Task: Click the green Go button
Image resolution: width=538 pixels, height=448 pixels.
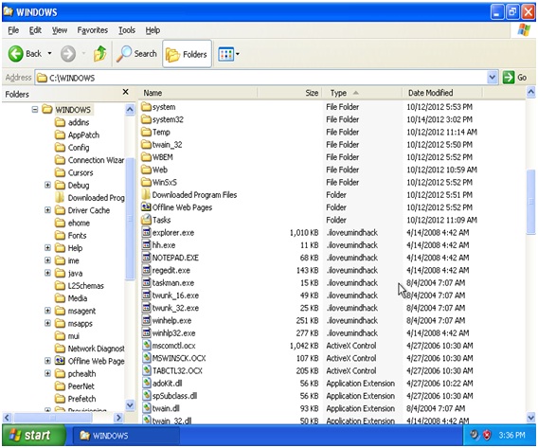Action: pyautogui.click(x=514, y=78)
